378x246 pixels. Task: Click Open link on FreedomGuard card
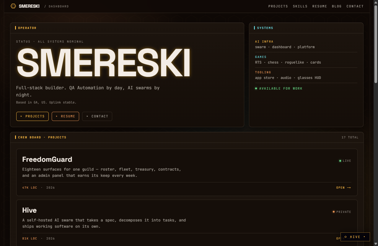pyautogui.click(x=343, y=188)
